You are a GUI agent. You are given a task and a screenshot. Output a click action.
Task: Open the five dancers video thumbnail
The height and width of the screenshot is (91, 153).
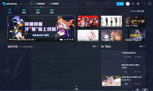click(x=111, y=21)
